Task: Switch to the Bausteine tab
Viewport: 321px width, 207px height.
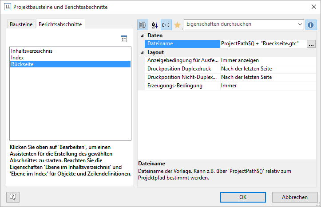Action: coord(21,24)
